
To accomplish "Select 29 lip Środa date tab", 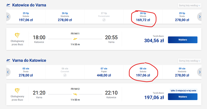I will [182, 17].
